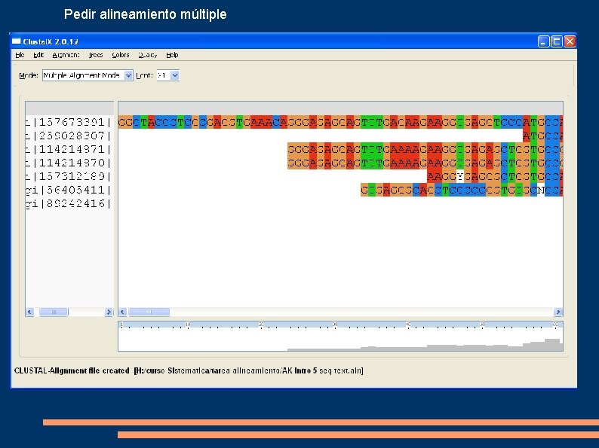Open the Alignment menu
Viewport: 599px width, 448px height.
[x=66, y=55]
